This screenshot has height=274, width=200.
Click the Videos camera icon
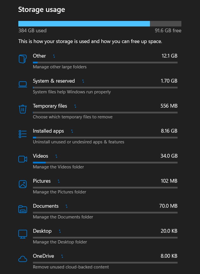pos(23,159)
